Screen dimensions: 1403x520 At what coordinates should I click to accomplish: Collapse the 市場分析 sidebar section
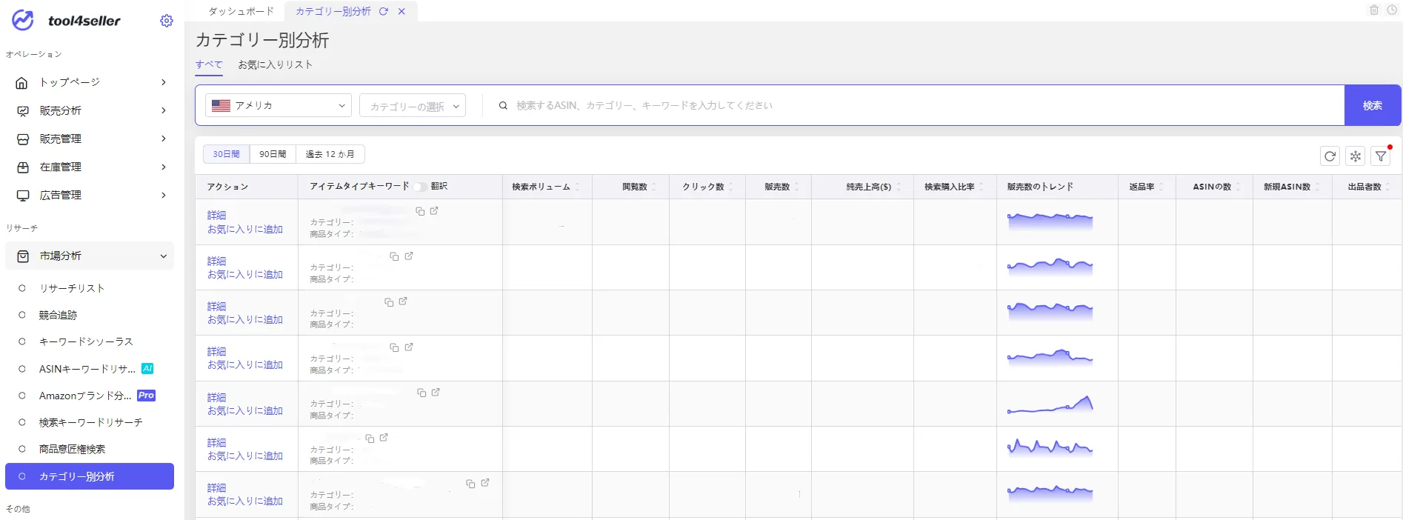164,256
